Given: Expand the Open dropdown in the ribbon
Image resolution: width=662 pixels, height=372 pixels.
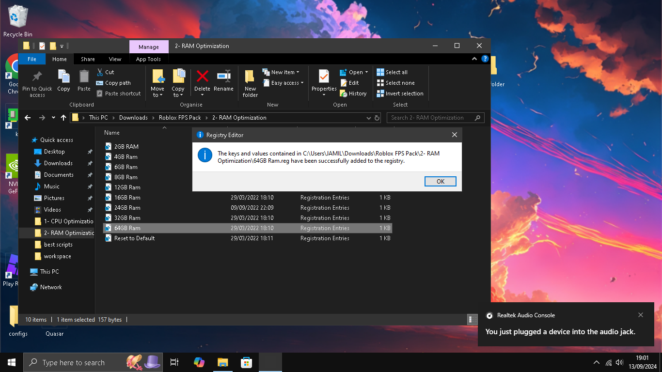Looking at the screenshot, I should 354,72.
